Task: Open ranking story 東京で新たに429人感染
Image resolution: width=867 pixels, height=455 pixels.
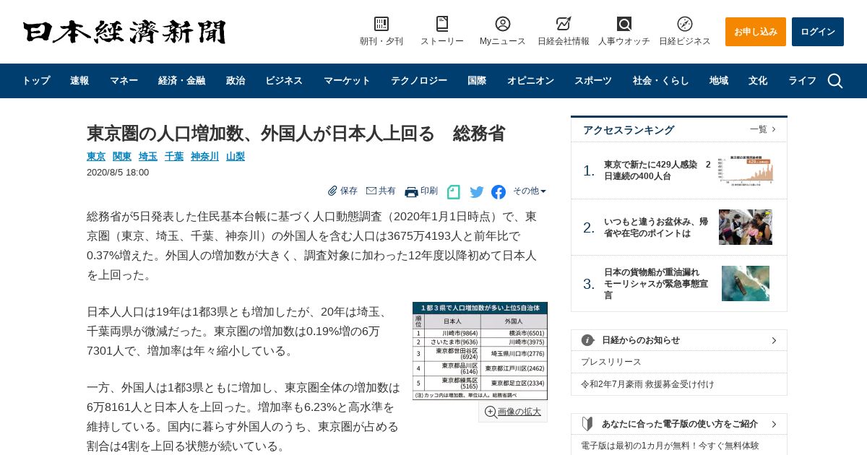Action: pos(657,170)
